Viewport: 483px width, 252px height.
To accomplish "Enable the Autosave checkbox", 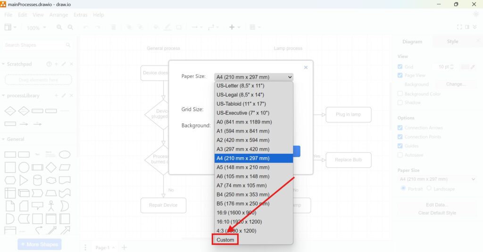I will coord(400,155).
